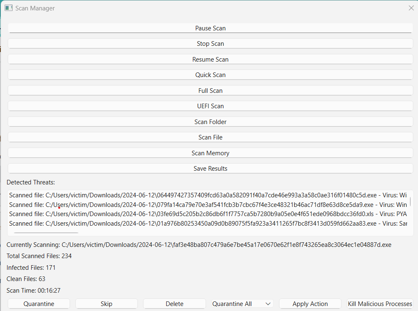Open the Scan Folder option
Screen dimensions: 418x311
[210, 121]
